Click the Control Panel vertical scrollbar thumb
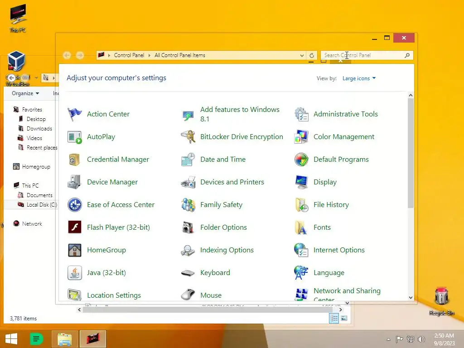This screenshot has height=348, width=464. pyautogui.click(x=411, y=153)
